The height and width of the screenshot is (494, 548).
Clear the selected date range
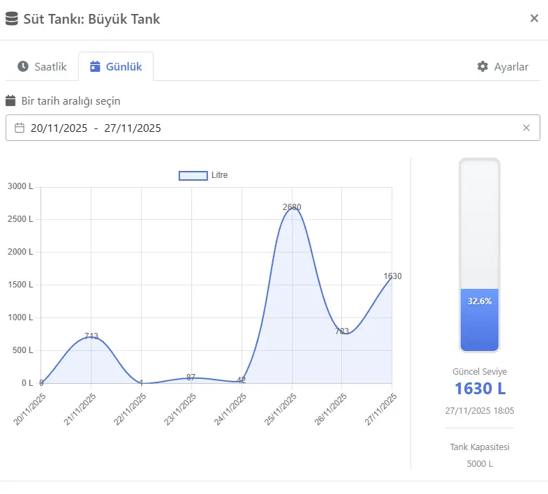526,128
